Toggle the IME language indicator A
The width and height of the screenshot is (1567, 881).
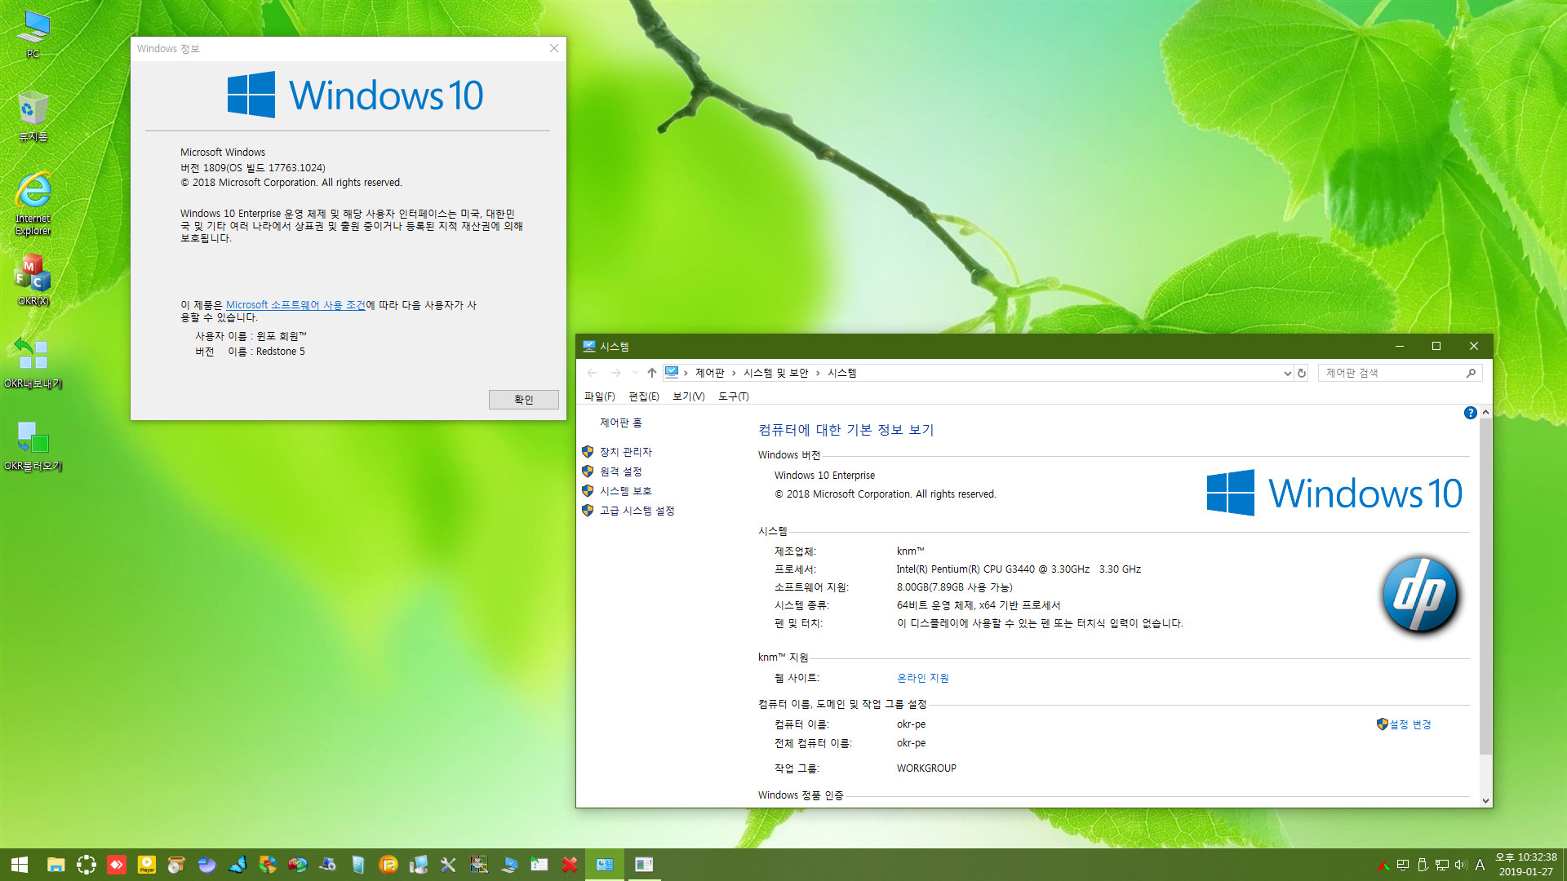(x=1480, y=865)
